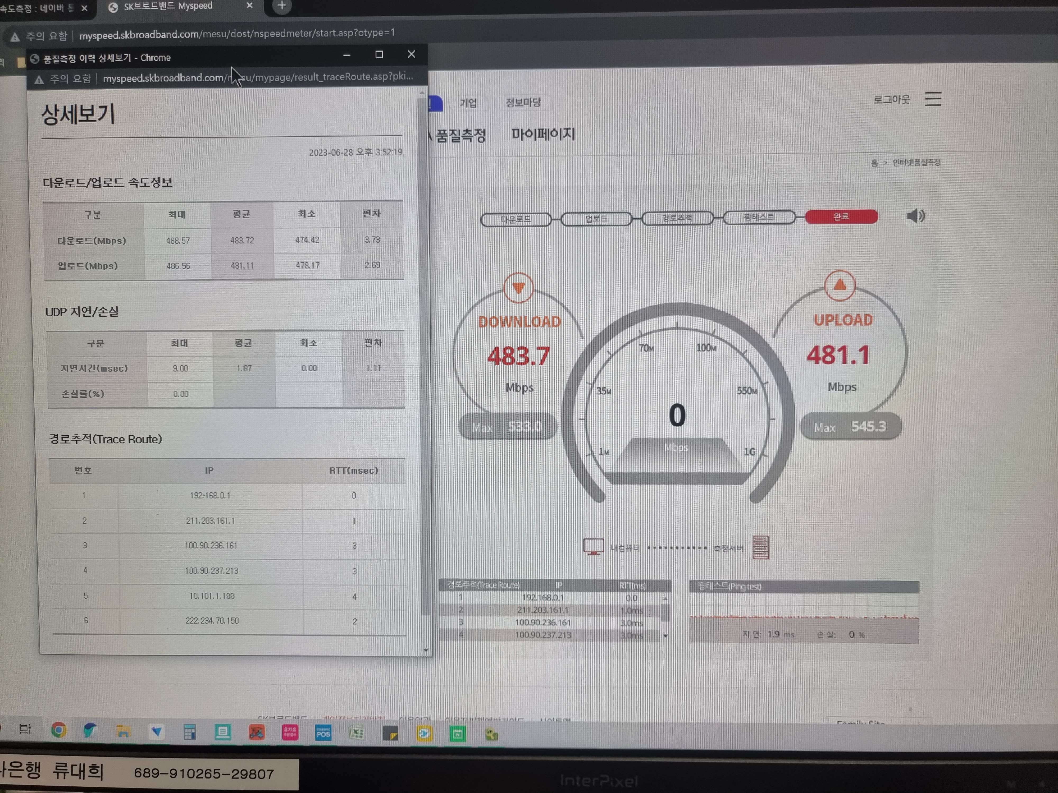The height and width of the screenshot is (793, 1058).
Task: Click the download arrow circle icon
Action: [518, 288]
